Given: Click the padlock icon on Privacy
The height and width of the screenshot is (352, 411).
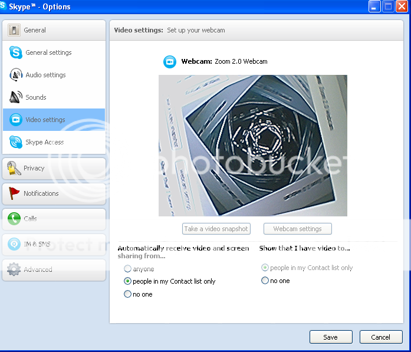Looking at the screenshot, I should [14, 168].
